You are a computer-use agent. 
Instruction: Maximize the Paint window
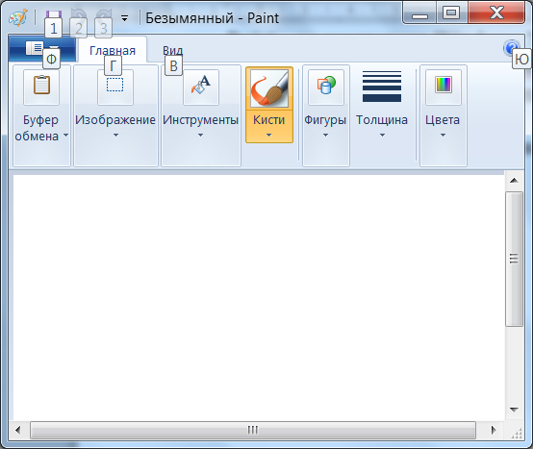451,13
